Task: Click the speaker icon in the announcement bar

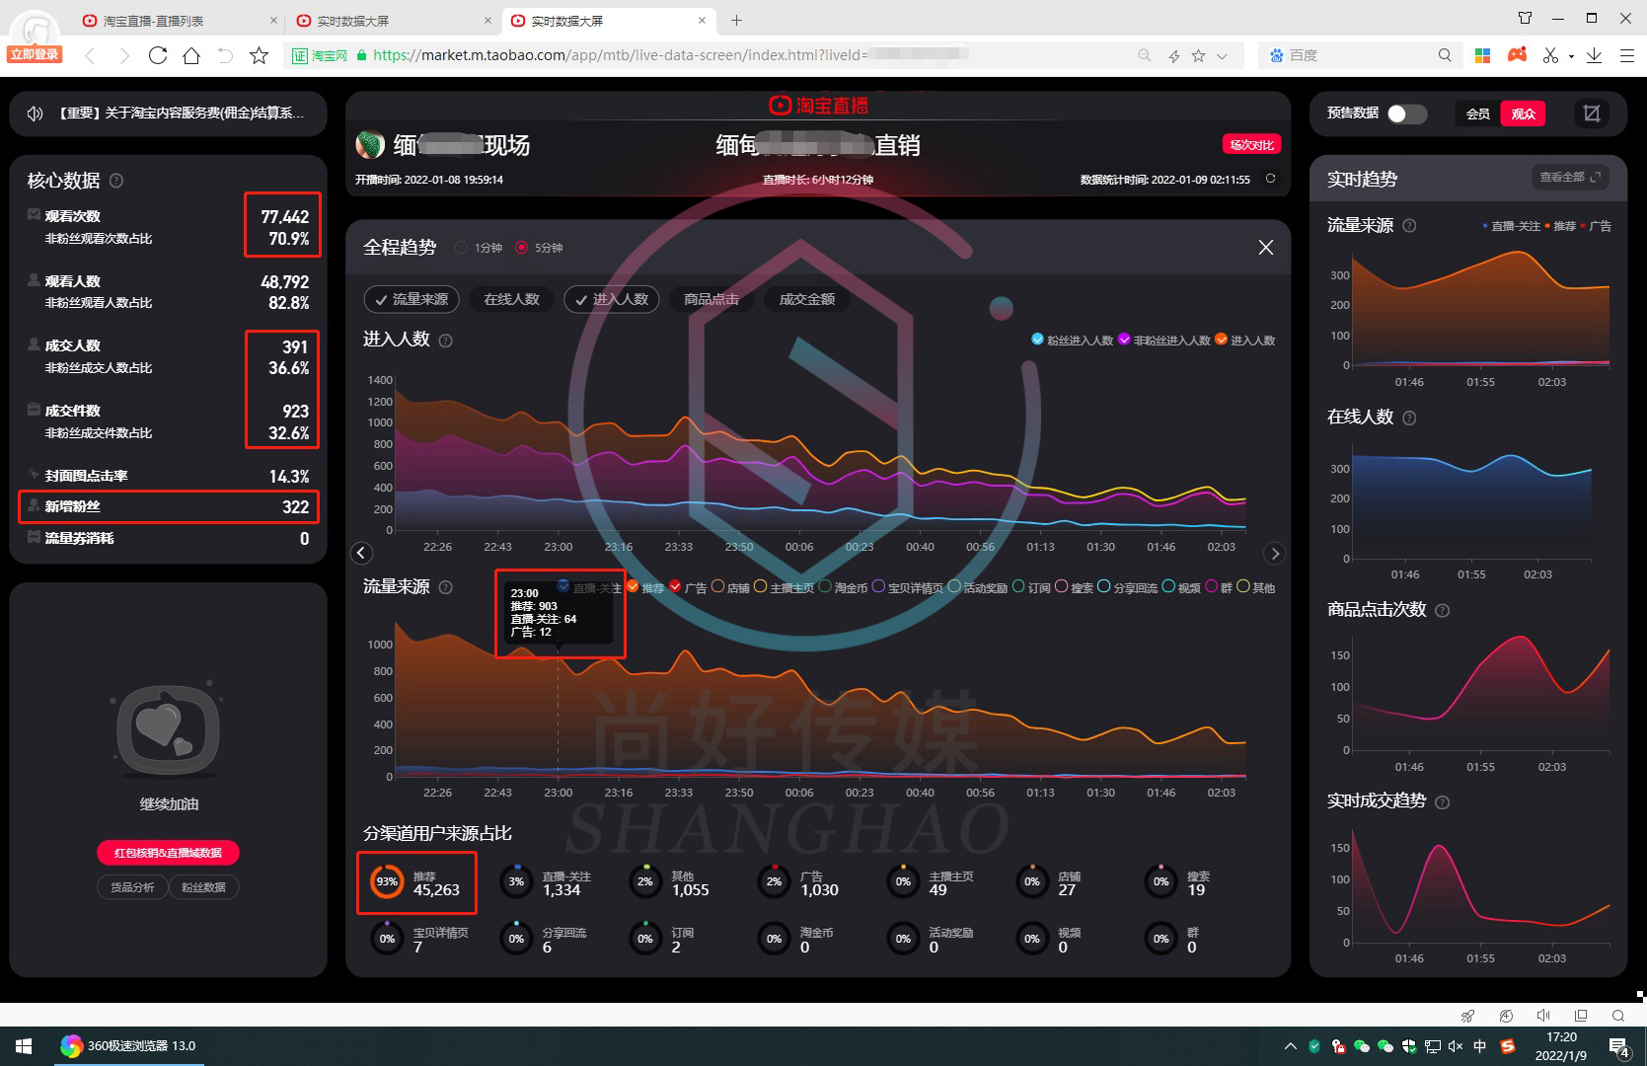Action: pos(36,114)
